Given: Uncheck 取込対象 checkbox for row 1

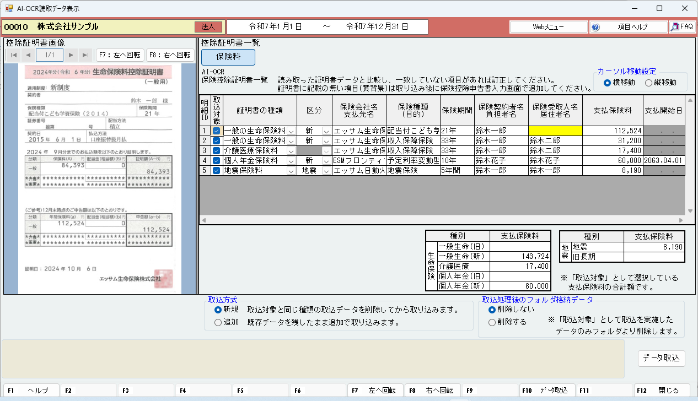Looking at the screenshot, I should pos(216,131).
